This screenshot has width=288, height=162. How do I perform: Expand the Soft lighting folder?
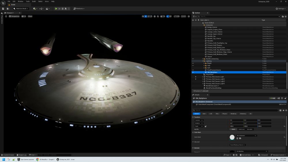click(204, 68)
